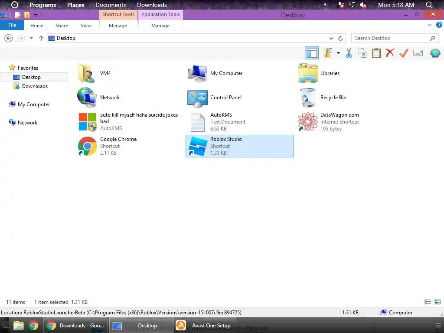This screenshot has height=333, width=444.
Task: Select the Roblox Studio shortcut
Action: (x=239, y=146)
